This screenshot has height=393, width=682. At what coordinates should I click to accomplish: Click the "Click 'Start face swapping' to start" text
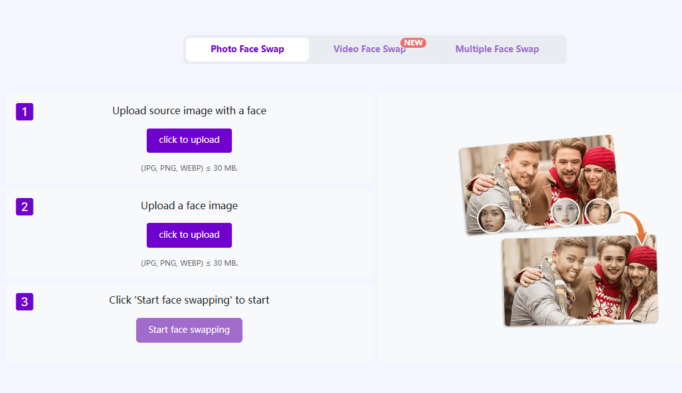tap(189, 300)
